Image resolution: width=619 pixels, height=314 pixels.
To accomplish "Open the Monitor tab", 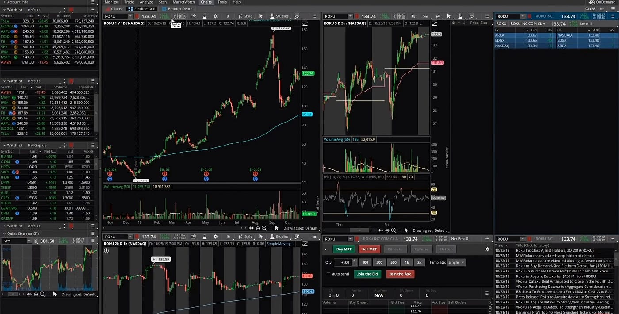I will (x=111, y=2).
